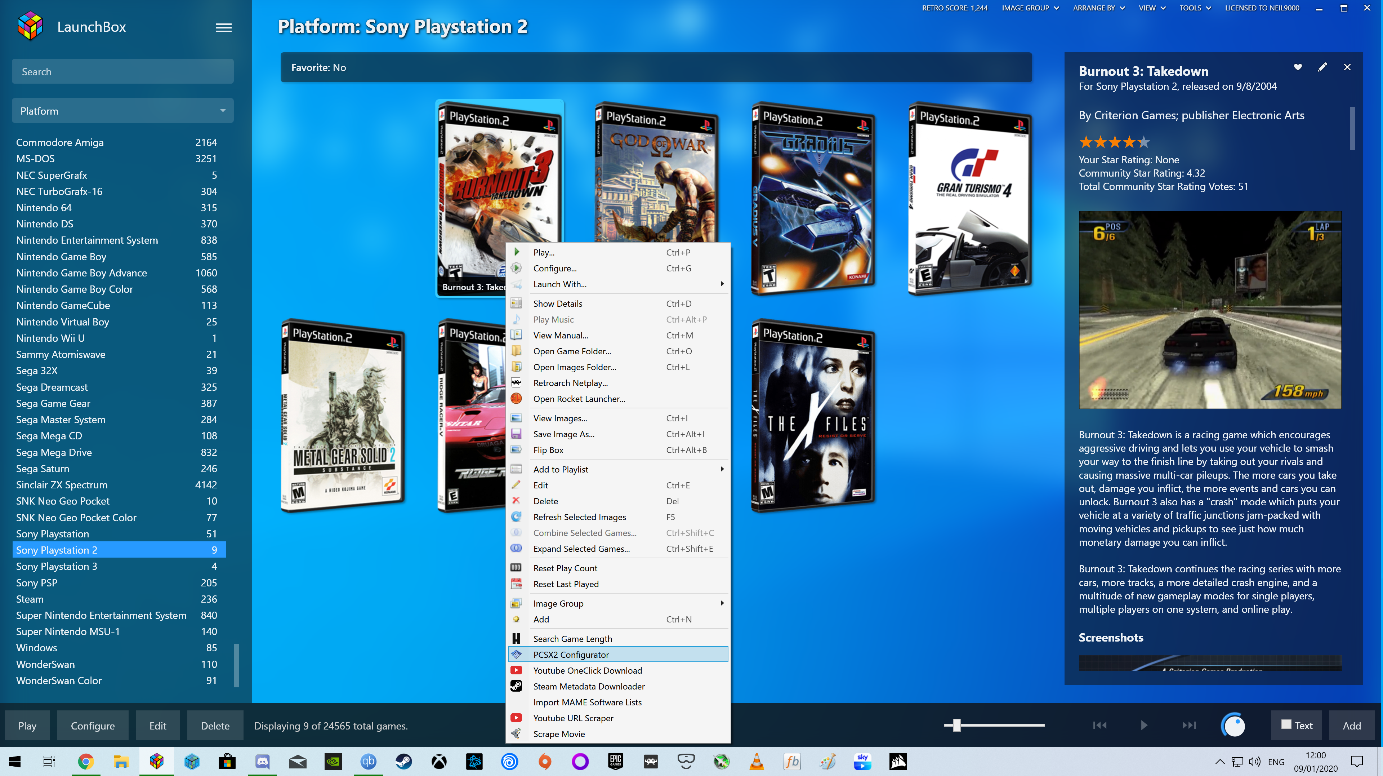Image resolution: width=1383 pixels, height=776 pixels.
Task: Click the Search input field
Action: (x=122, y=71)
